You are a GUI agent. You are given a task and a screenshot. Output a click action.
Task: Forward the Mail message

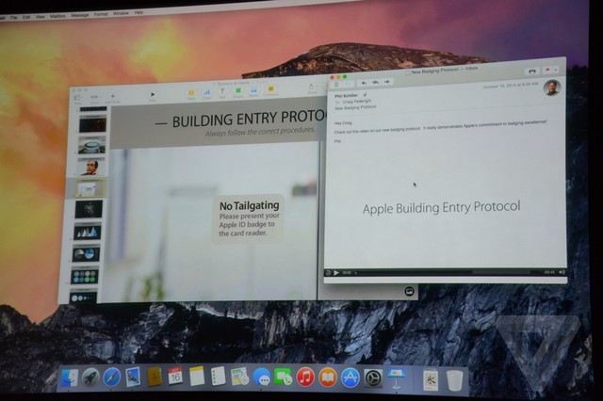tap(387, 82)
